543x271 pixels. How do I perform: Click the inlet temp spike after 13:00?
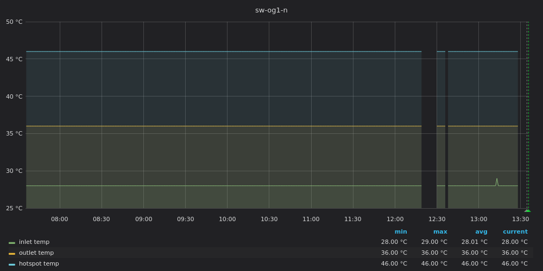coord(496,180)
